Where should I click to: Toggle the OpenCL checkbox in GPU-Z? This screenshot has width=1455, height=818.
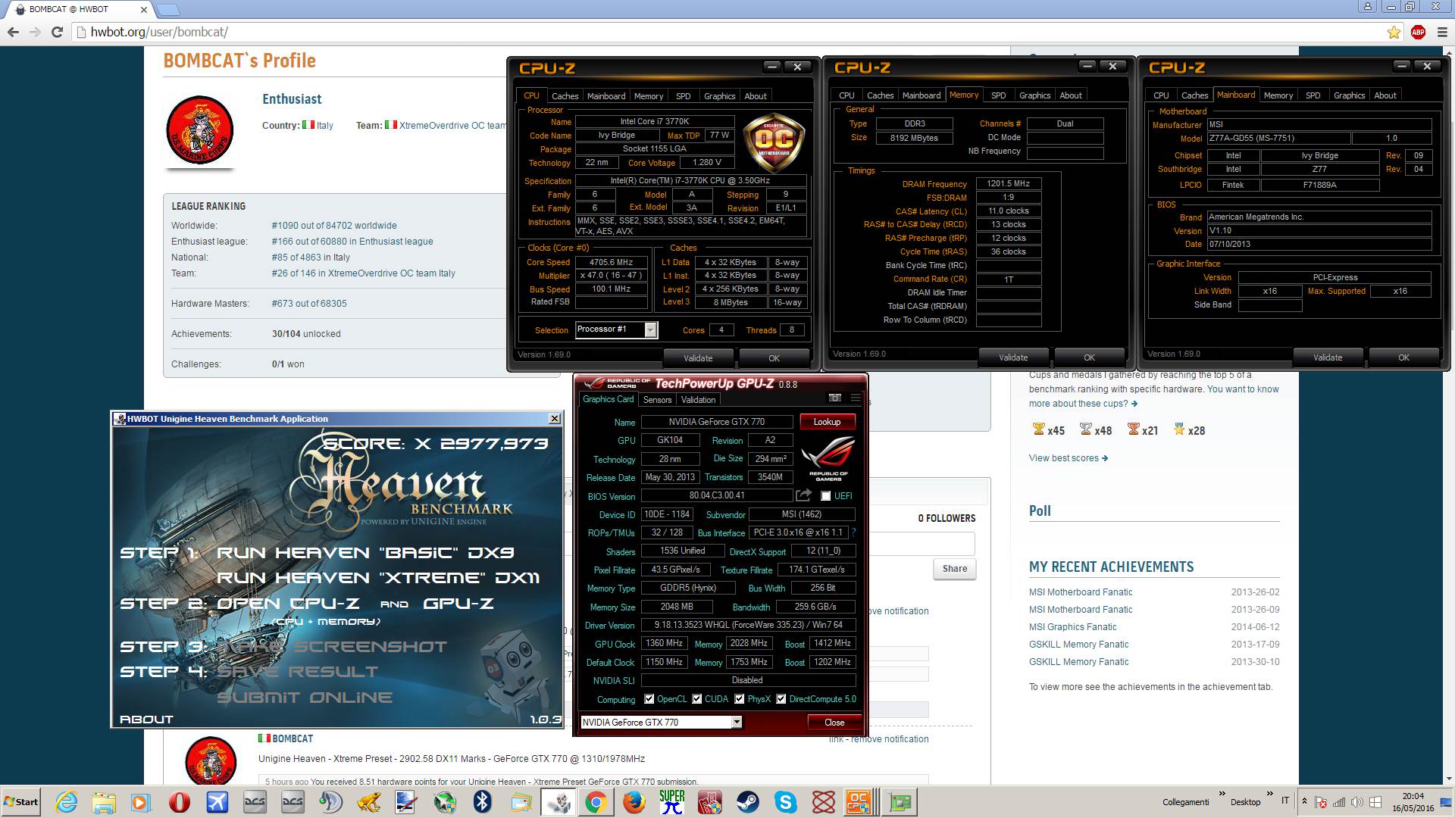click(649, 699)
